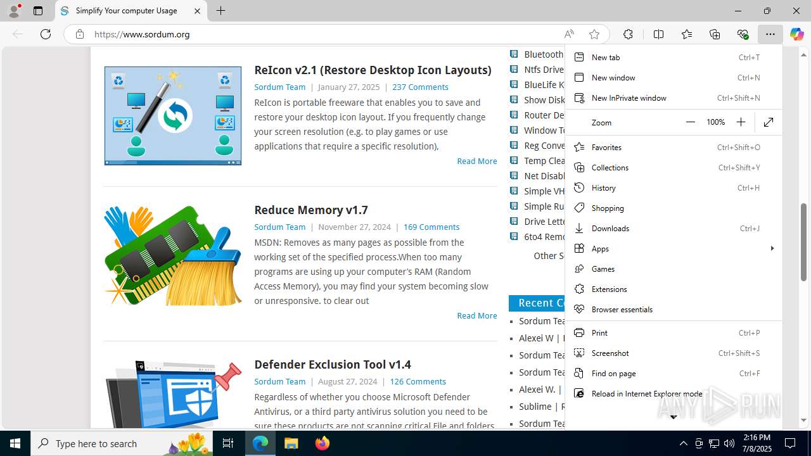This screenshot has height=456, width=811.
Task: Click Read More under Reduce Memory article
Action: point(477,315)
